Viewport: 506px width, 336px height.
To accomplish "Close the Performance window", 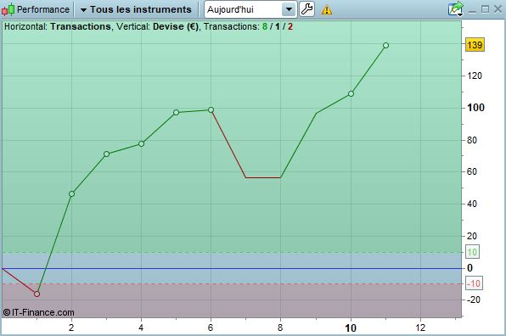I will 498,9.
